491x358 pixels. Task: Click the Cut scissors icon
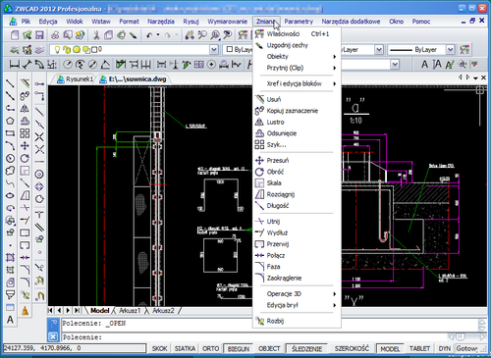(x=96, y=35)
